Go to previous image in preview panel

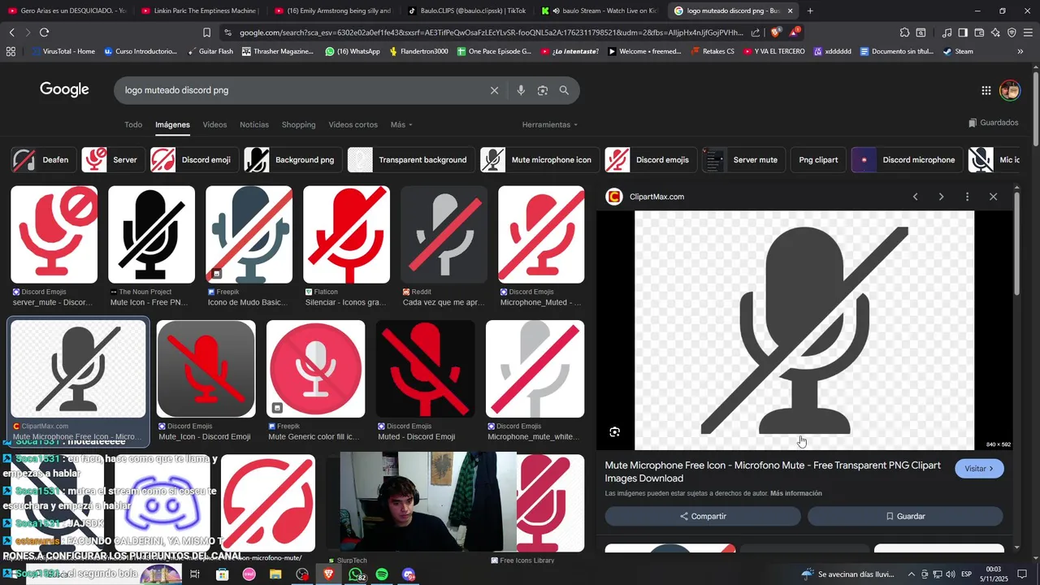(915, 197)
